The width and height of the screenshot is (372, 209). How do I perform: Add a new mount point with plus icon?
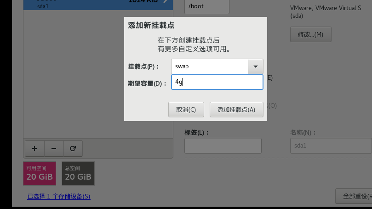tap(34, 148)
